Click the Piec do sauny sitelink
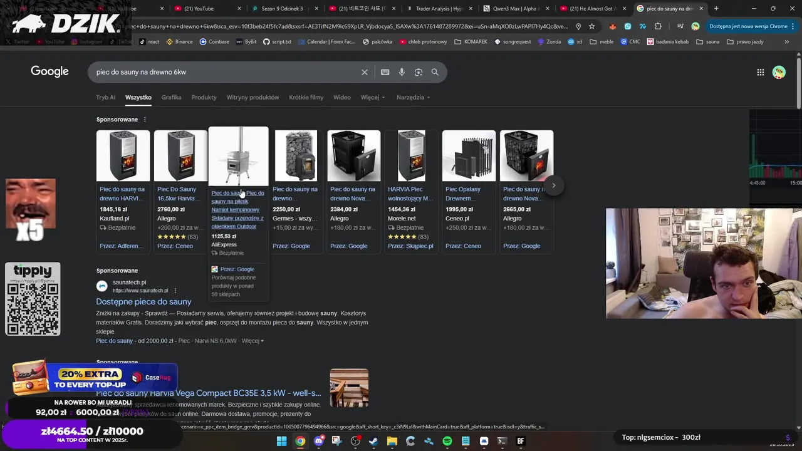 coord(114,341)
